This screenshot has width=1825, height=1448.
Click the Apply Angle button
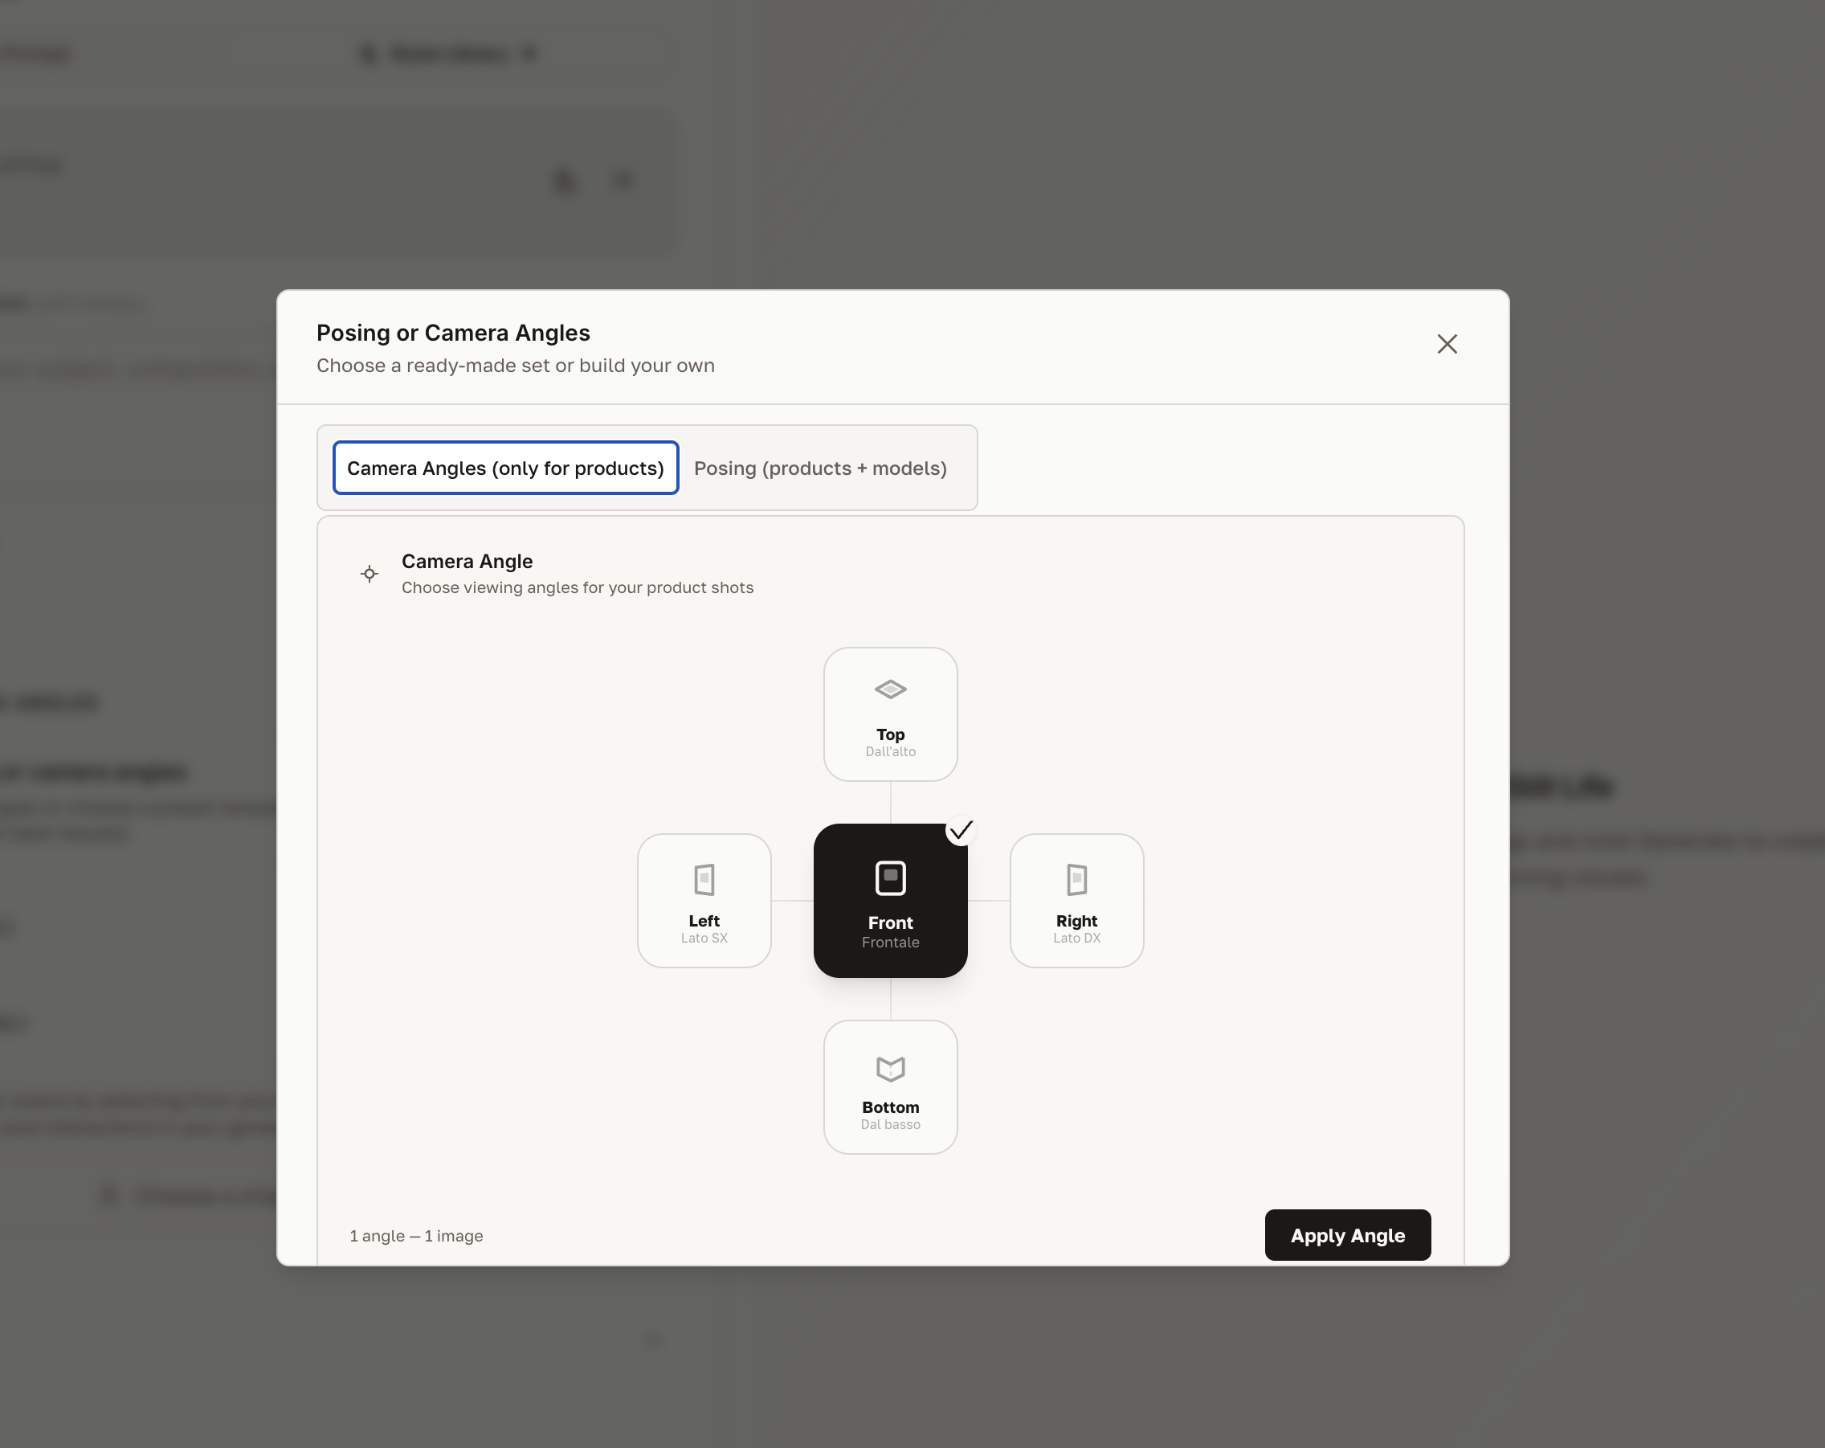[x=1347, y=1235]
